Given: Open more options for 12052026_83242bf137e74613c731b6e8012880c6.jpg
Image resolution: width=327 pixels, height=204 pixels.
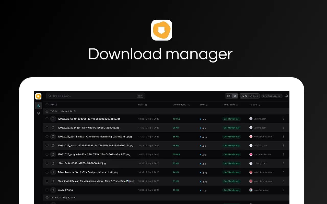Looking at the screenshot, I should [x=284, y=128].
